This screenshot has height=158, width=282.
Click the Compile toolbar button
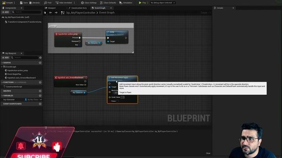7,3
